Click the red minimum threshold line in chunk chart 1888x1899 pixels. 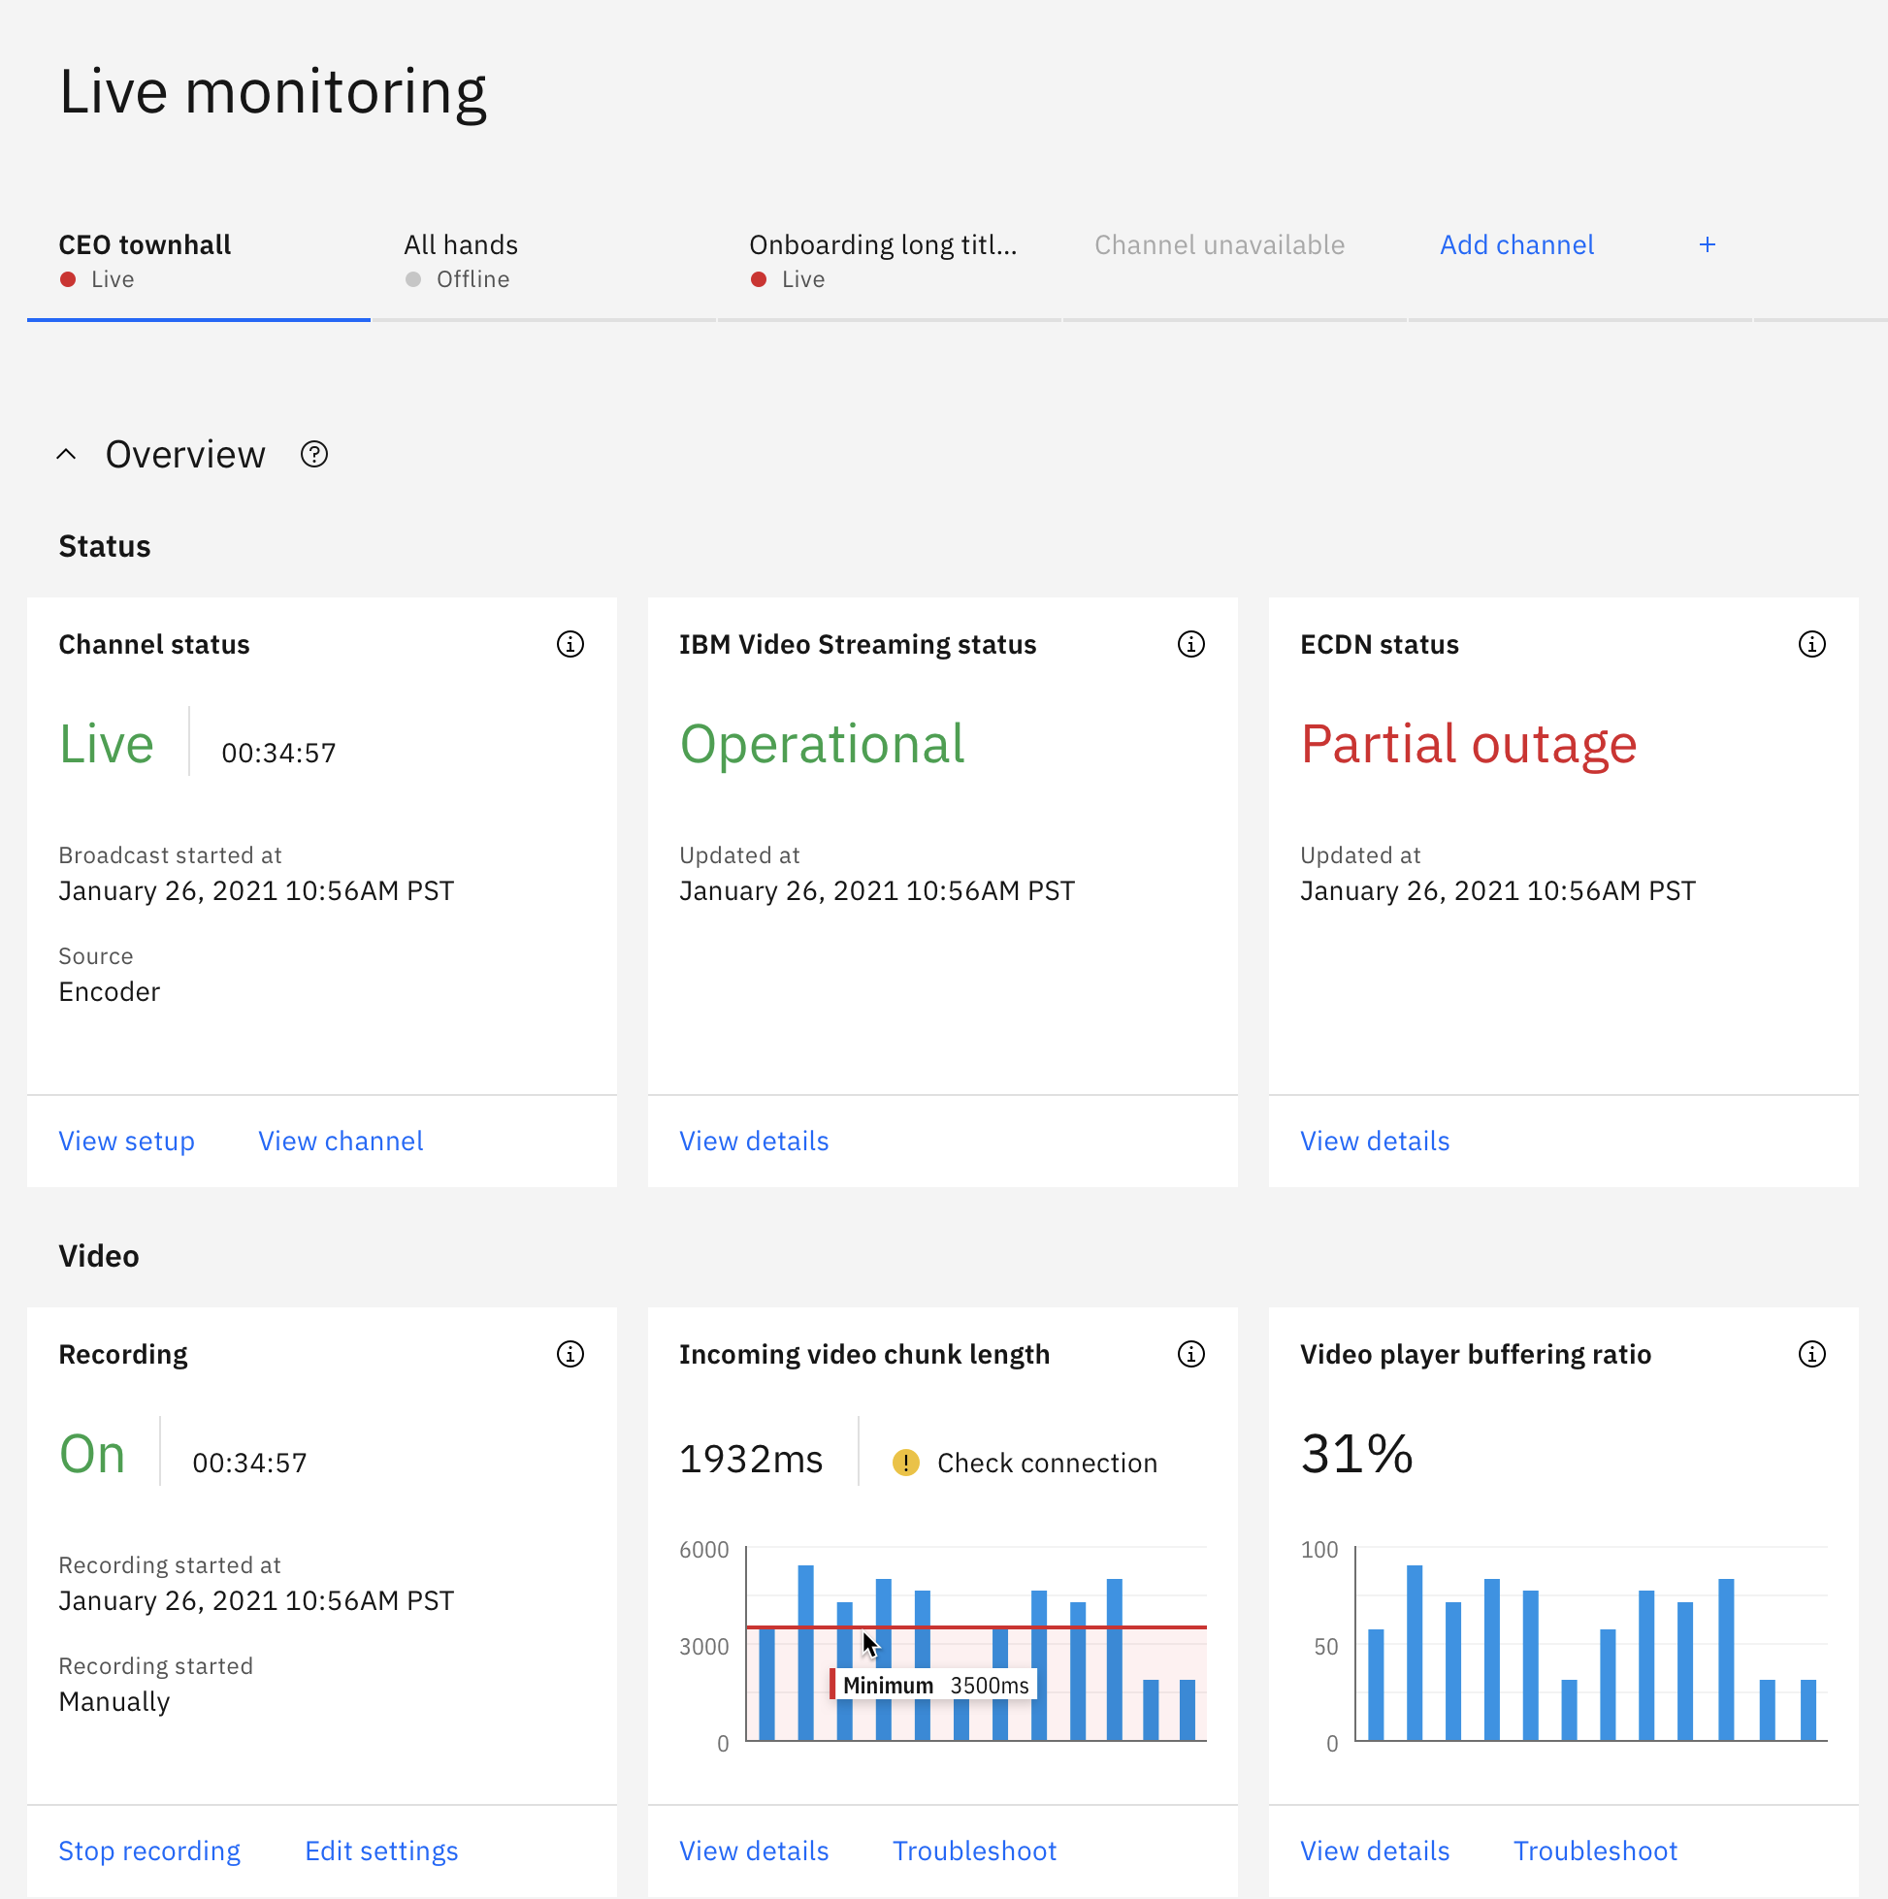tap(976, 1626)
